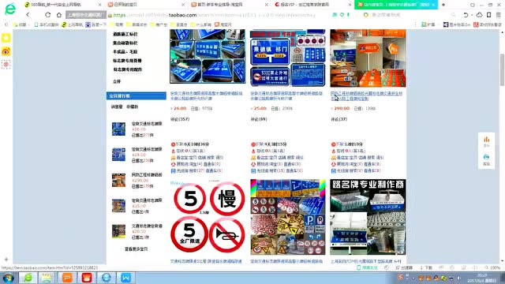Click the page vertical scrollbar thumb
Image resolution: width=505 pixels, height=284 pixels.
(502, 70)
